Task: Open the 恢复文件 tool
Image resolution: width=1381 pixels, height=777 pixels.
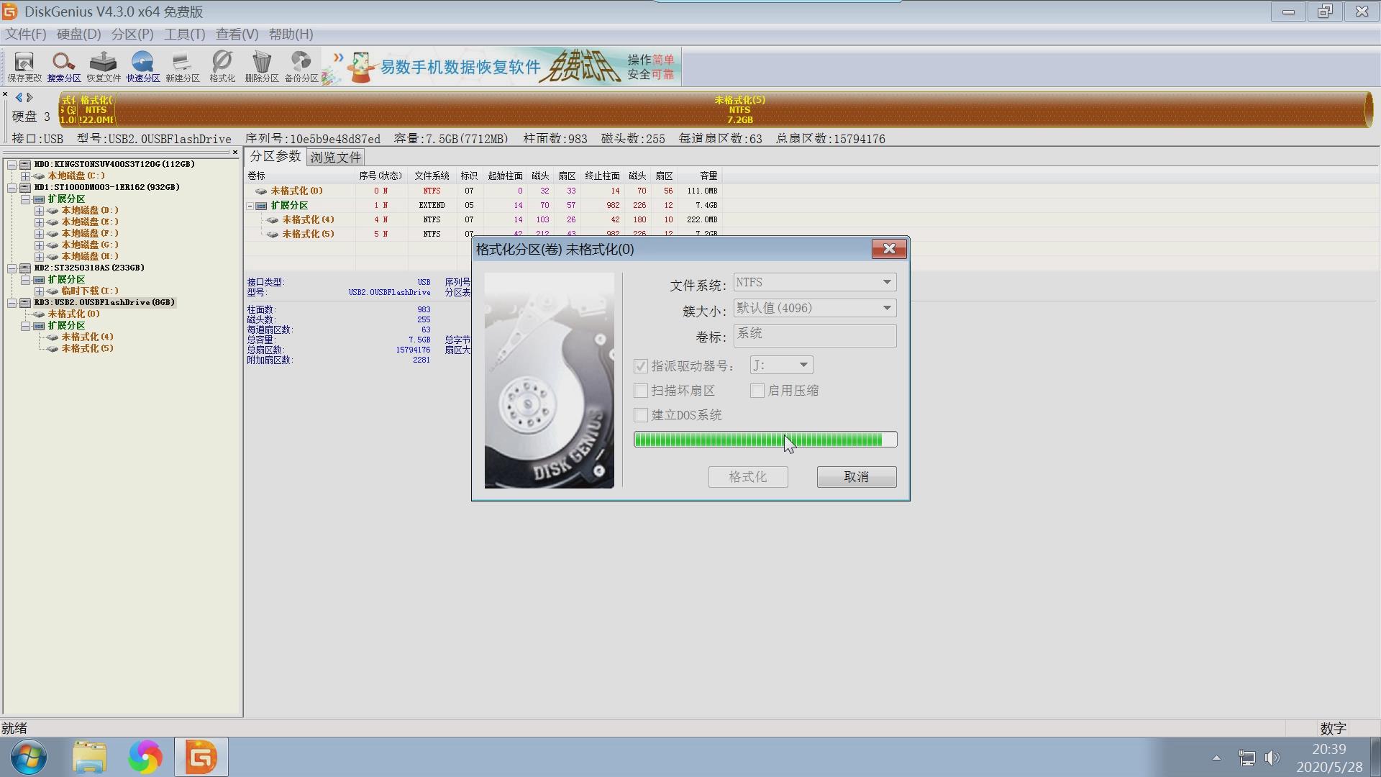Action: [103, 66]
